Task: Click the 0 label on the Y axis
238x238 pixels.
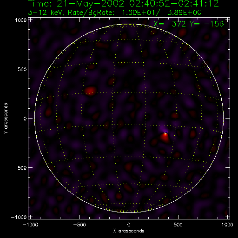Action: pyautogui.click(x=25, y=119)
